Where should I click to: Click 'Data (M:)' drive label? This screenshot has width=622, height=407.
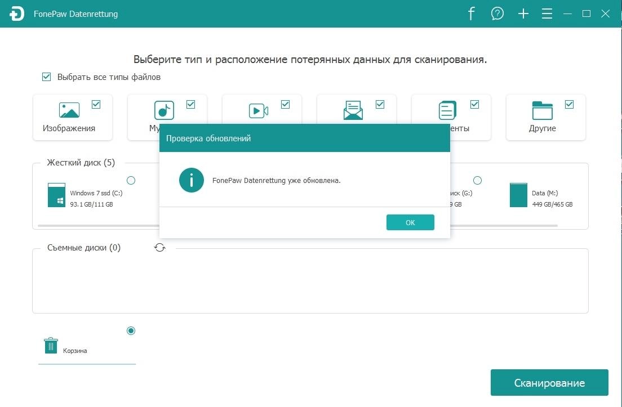coord(545,193)
